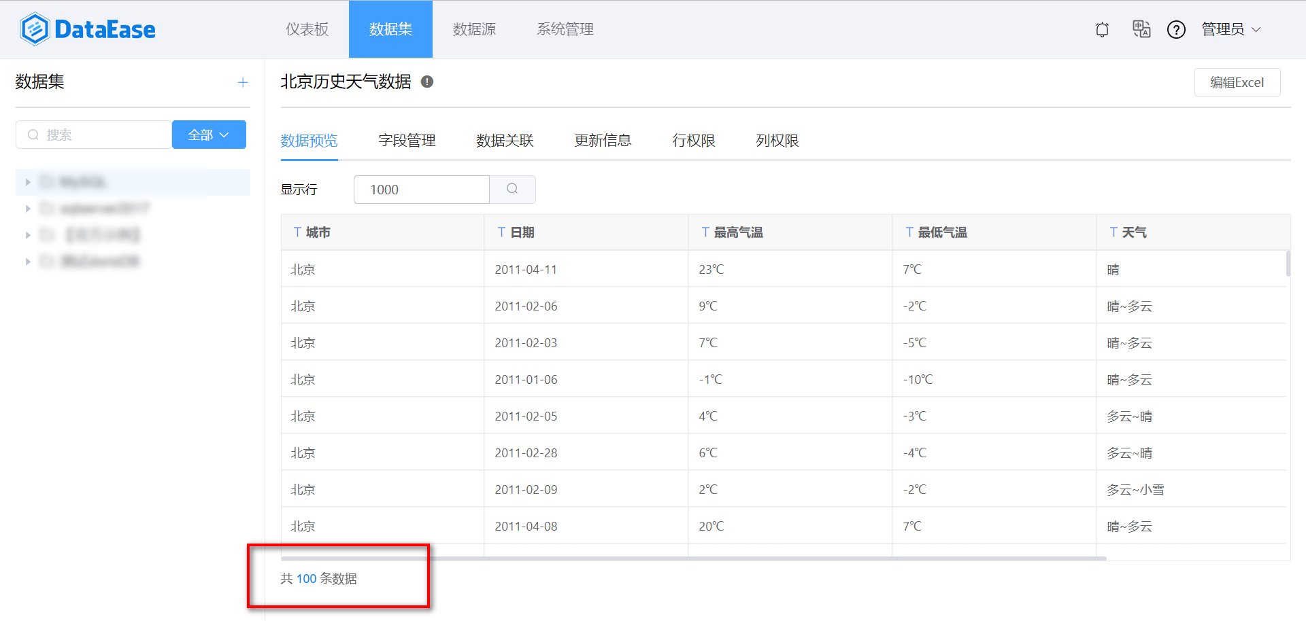Screen dimensions: 1306x621
Task: Open the 管理员 user dropdown
Action: point(1231,29)
